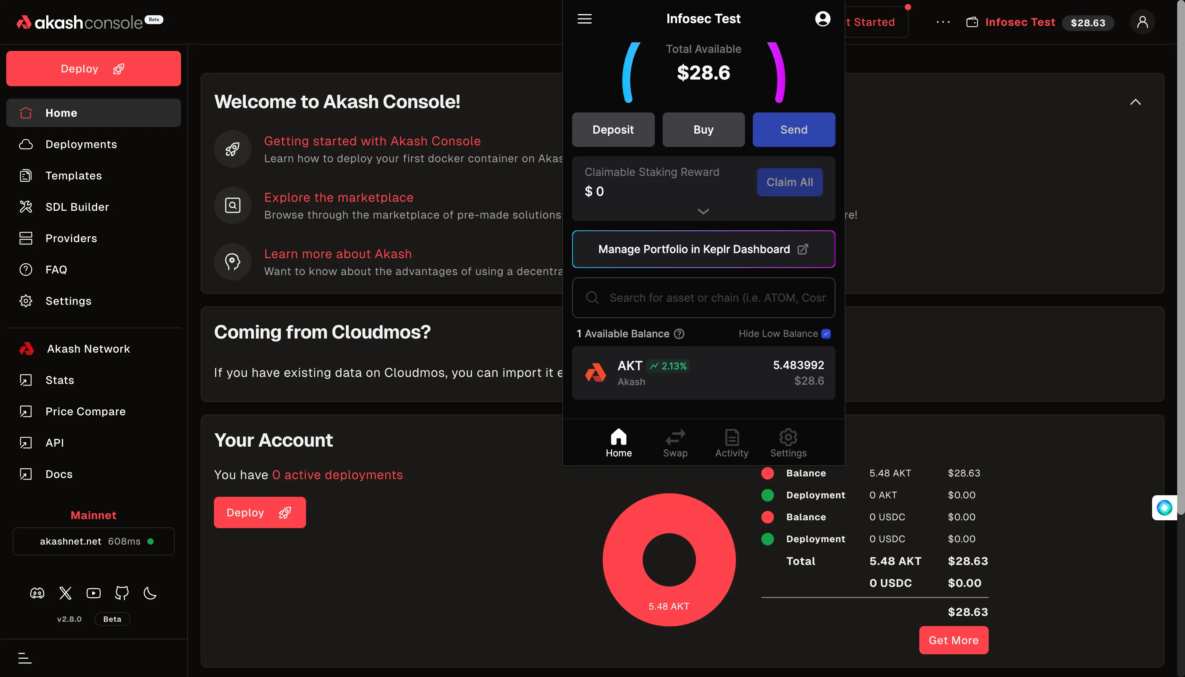
Task: Open the three dots more menu
Action: click(943, 22)
